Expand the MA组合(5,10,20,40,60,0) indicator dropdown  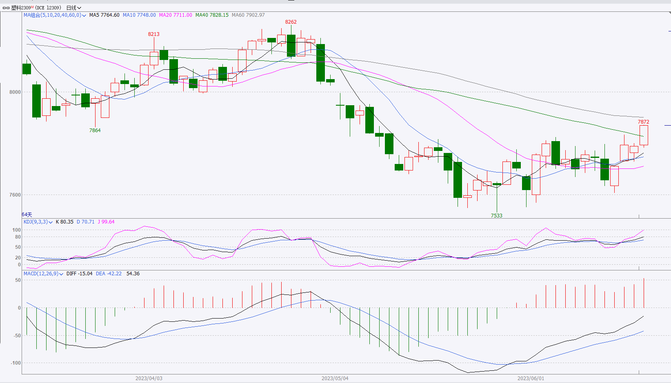click(84, 15)
